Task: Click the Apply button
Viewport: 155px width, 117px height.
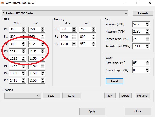Action: [92, 111]
